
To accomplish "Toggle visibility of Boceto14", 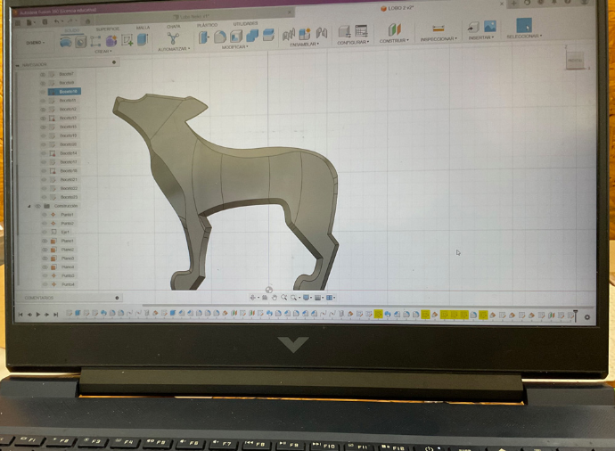I will [x=43, y=153].
